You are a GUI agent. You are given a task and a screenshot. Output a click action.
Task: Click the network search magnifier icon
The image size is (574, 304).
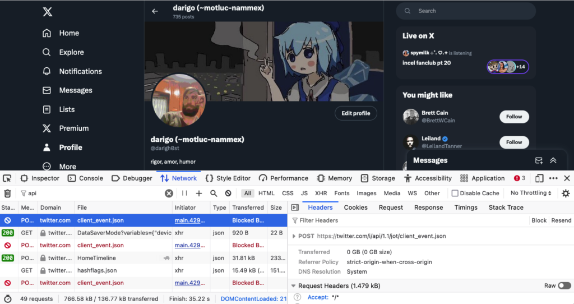pyautogui.click(x=214, y=194)
